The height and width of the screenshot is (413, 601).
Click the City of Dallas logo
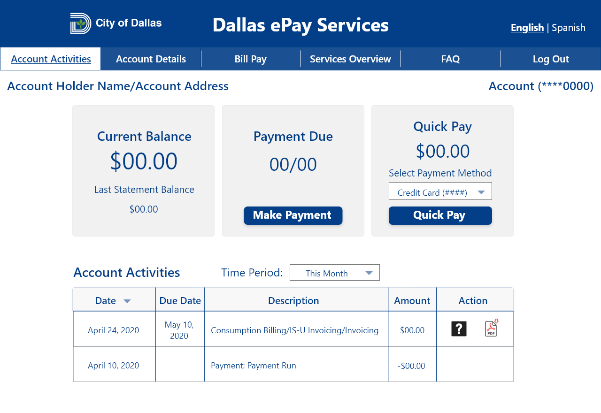116,23
